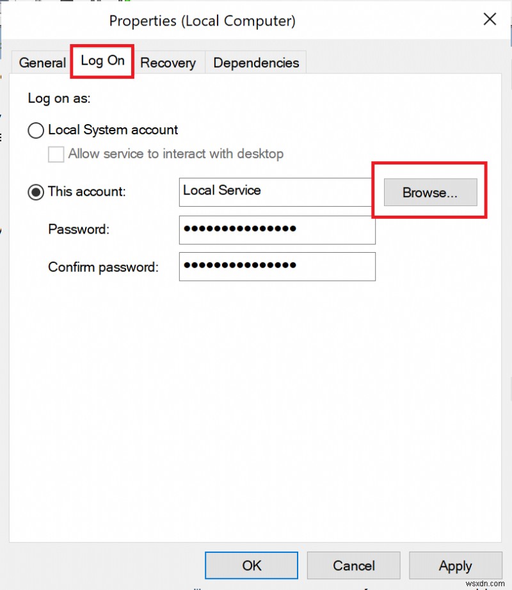Open the Dependencies tab
The height and width of the screenshot is (590, 512).
(255, 62)
